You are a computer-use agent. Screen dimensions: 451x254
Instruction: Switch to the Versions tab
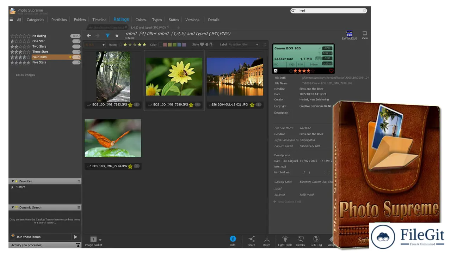[x=192, y=20]
